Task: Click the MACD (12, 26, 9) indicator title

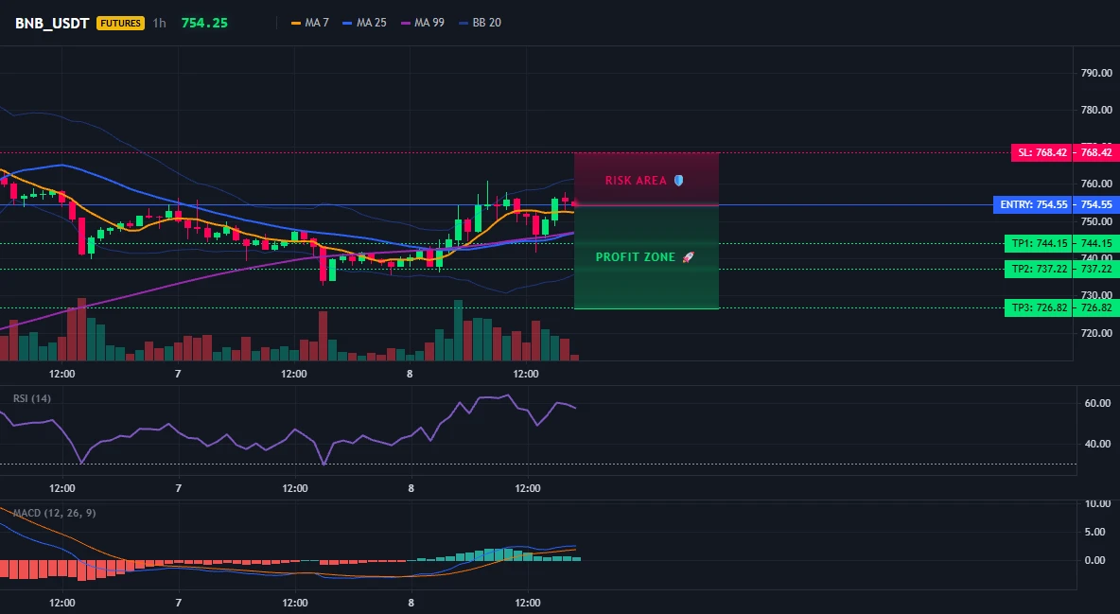Action: (54, 513)
